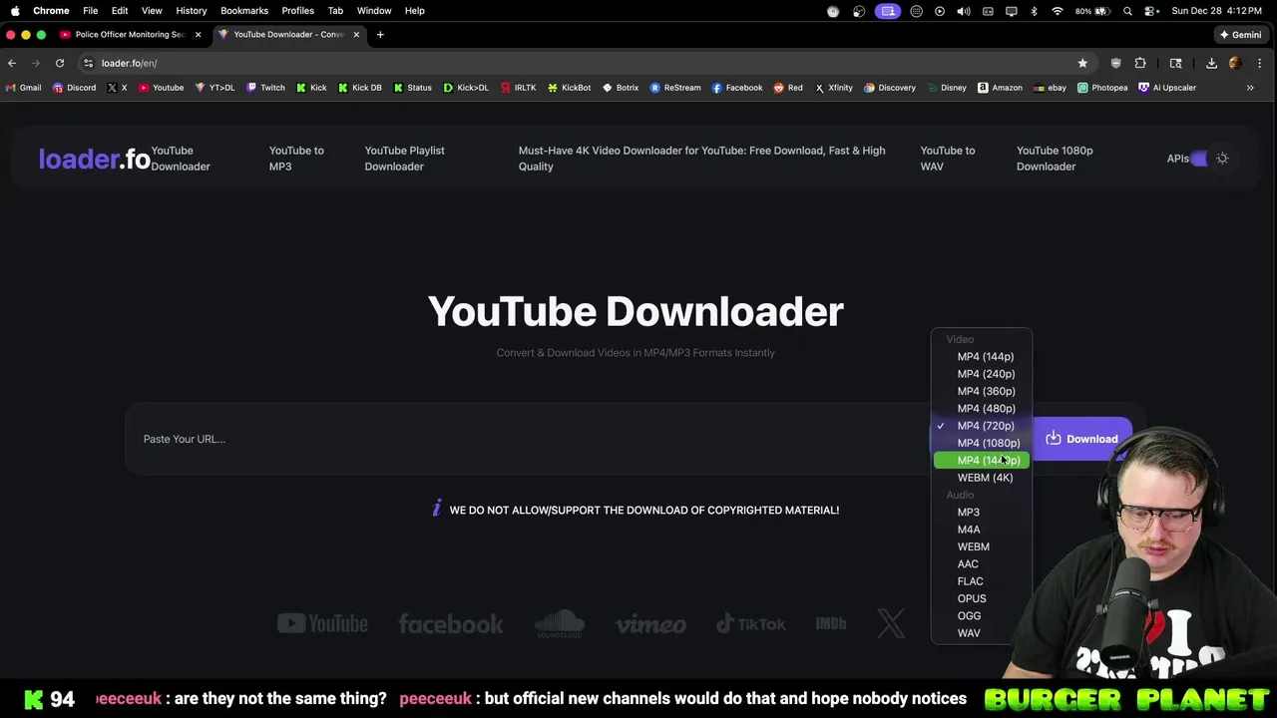Image resolution: width=1277 pixels, height=718 pixels.
Task: Open Chrome downloads icon
Action: point(1211,63)
